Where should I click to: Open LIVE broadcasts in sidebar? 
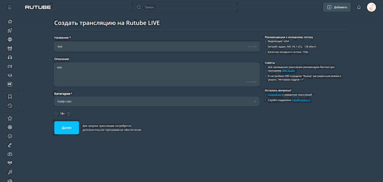tap(10, 48)
